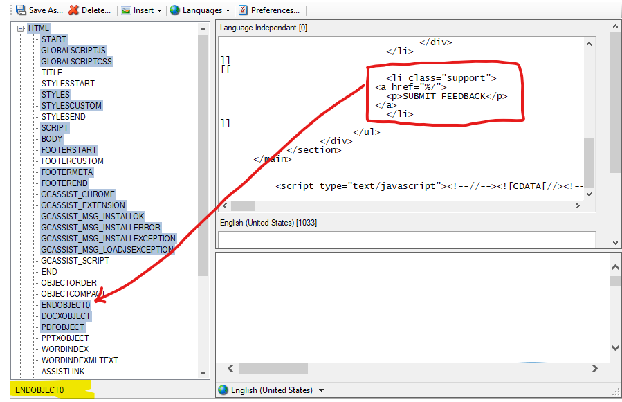Select the STYLES tree item
Viewport: 622px width, 402px height.
55,95
